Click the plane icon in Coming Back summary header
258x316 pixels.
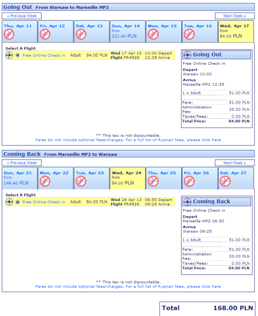(x=188, y=201)
